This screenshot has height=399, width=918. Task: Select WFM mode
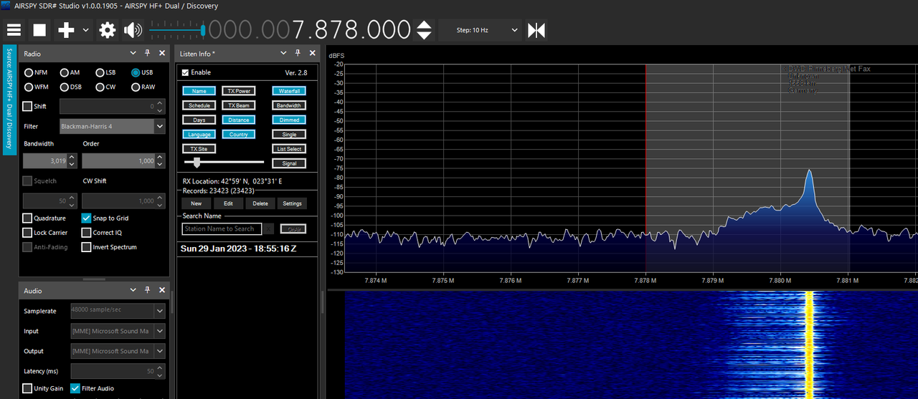[x=37, y=87]
